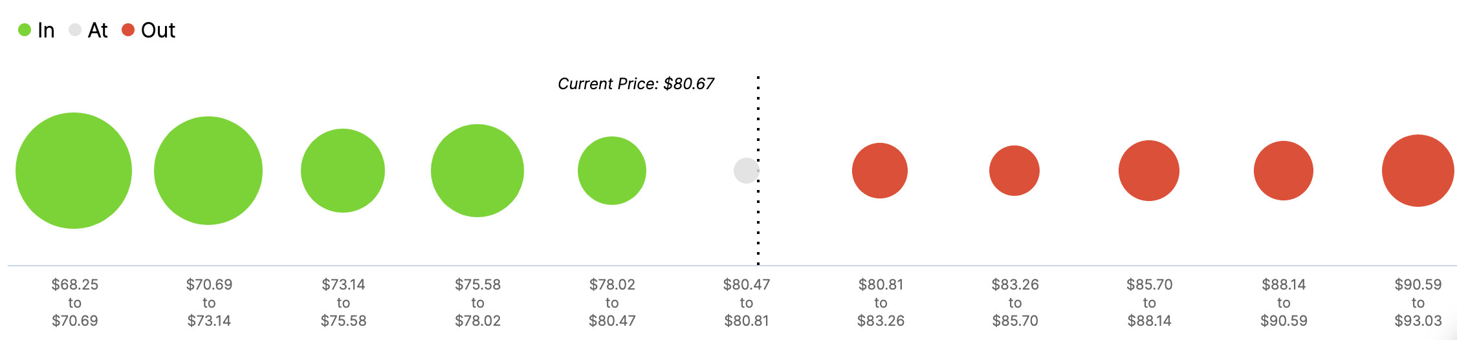Select the green bubble above $75.58 to $78.02
The width and height of the screenshot is (1457, 340).
point(477,171)
